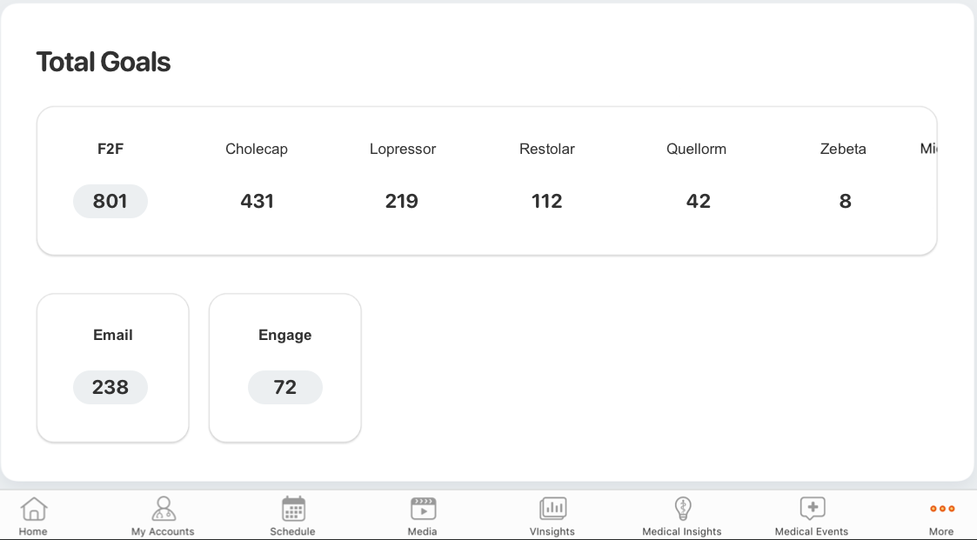Image resolution: width=977 pixels, height=540 pixels.
Task: Open the Schedule calendar icon
Action: pyautogui.click(x=293, y=509)
